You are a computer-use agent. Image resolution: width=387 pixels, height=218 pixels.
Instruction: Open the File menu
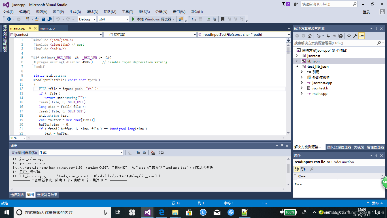point(8,12)
